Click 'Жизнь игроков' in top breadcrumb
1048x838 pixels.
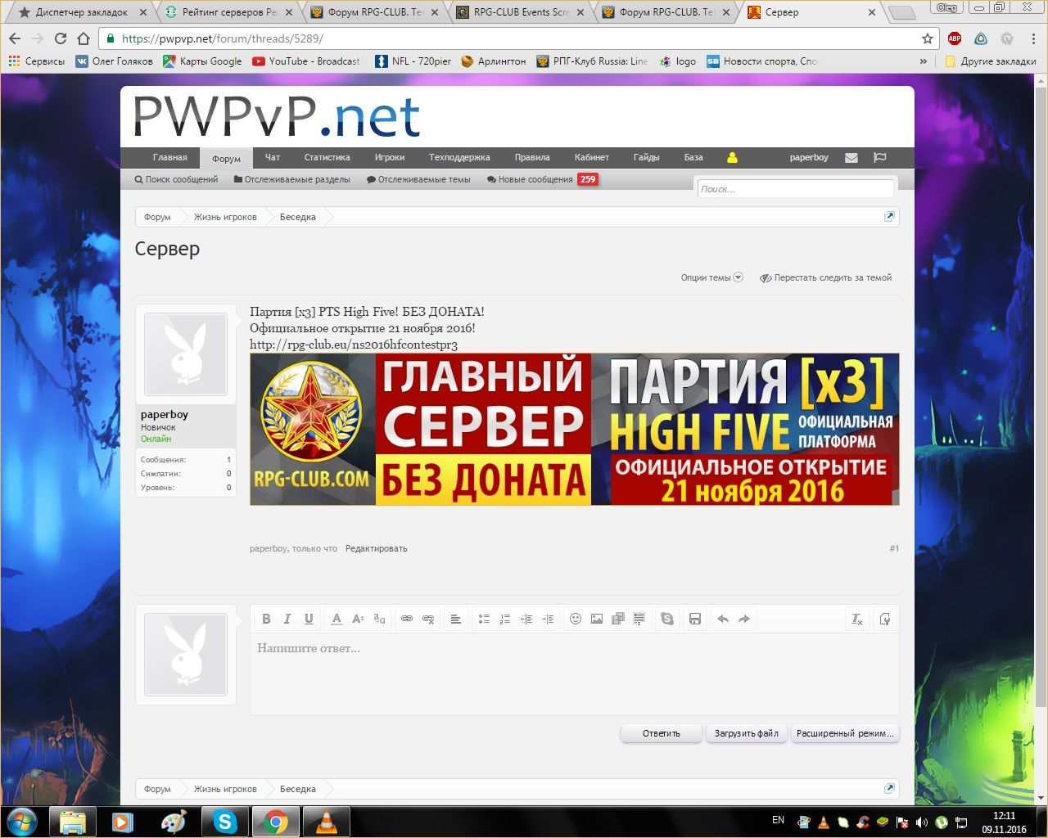tap(225, 217)
